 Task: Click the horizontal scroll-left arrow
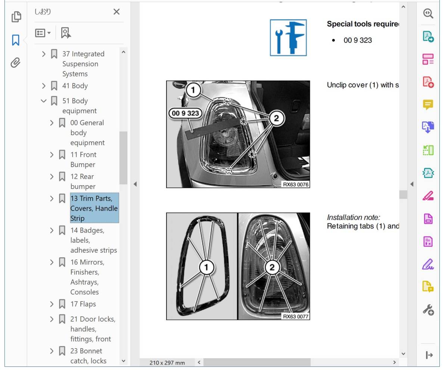click(x=199, y=362)
